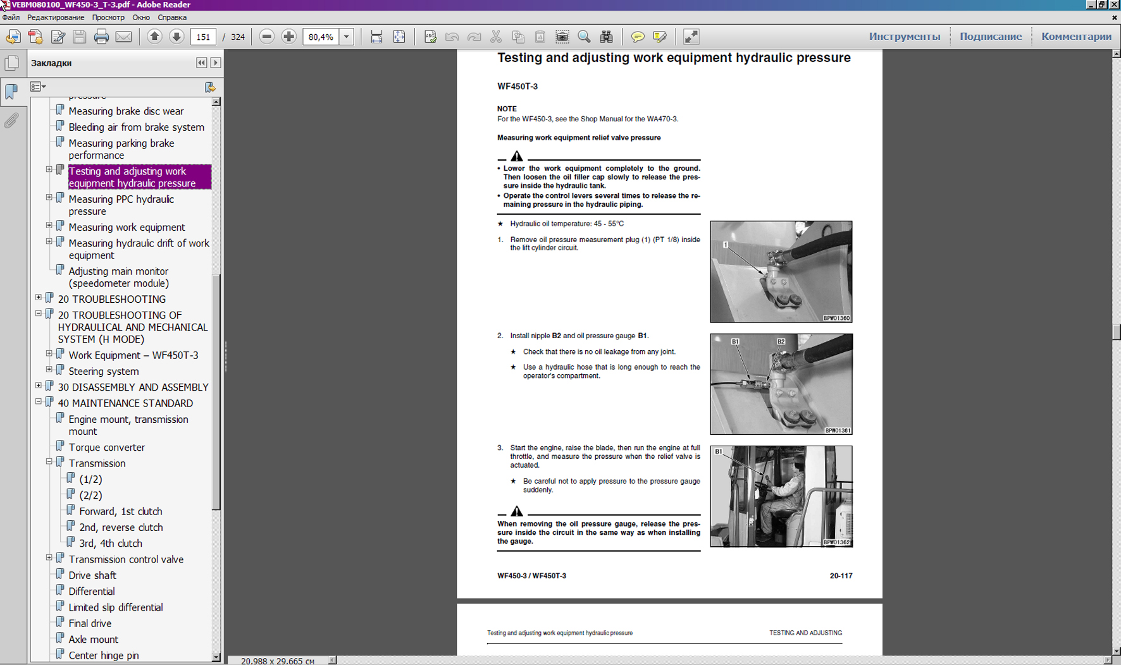This screenshot has width=1121, height=665.
Task: Toggle the bookmarks panel icon
Action: tap(11, 92)
